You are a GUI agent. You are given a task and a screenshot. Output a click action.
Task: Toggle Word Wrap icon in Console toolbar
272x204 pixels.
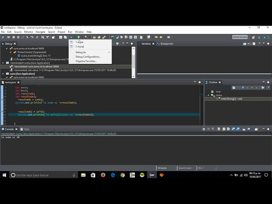pos(228,129)
